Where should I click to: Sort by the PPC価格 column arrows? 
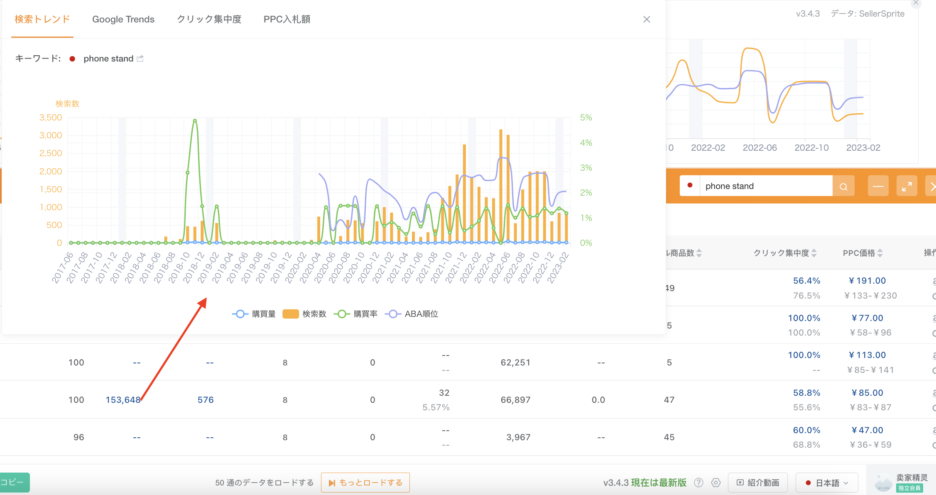pyautogui.click(x=880, y=253)
